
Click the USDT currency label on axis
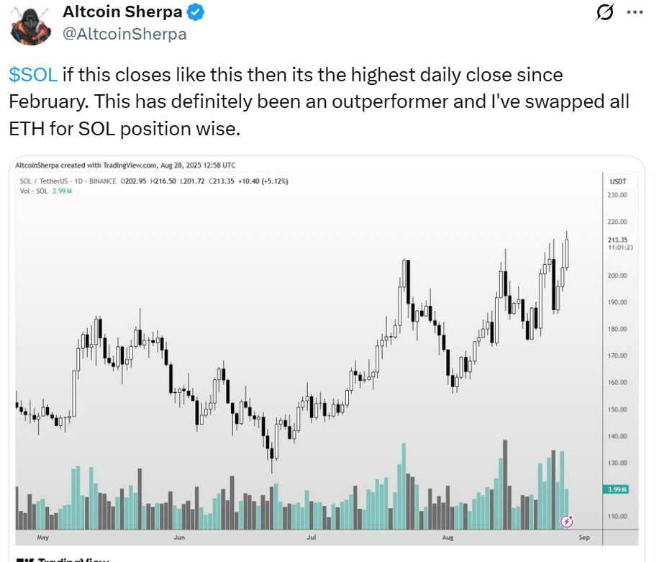point(618,181)
